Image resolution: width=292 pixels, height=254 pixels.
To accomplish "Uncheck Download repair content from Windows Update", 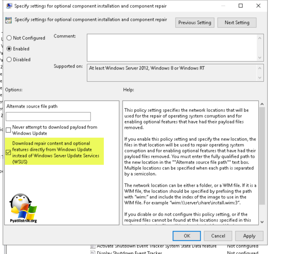I will pos(8,152).
